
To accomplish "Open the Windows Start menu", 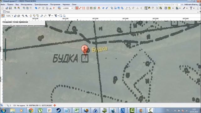I will (x=3, y=110).
